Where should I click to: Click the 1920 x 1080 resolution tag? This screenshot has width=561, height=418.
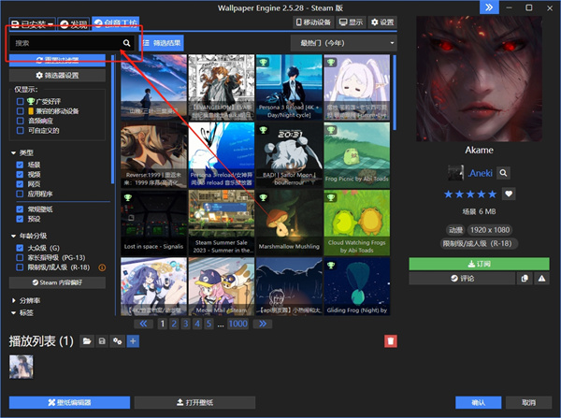coord(489,230)
